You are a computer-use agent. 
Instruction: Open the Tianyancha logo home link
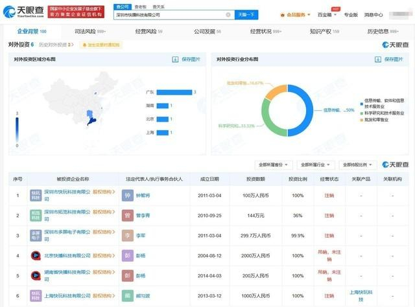point(23,12)
